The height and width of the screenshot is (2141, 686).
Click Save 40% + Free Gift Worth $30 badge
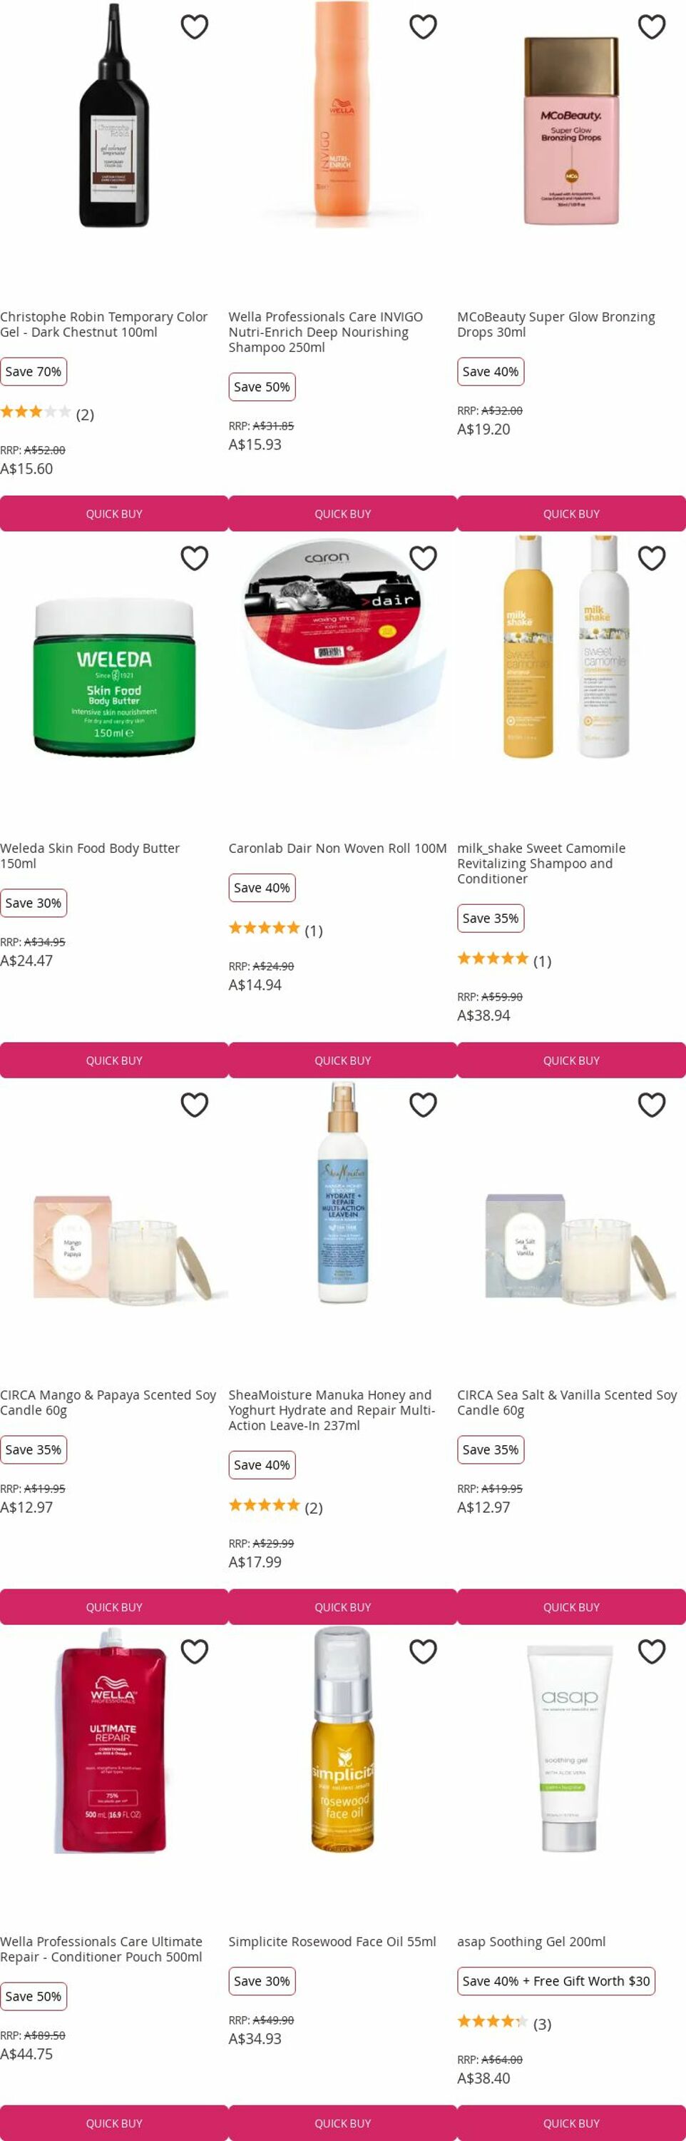pos(556,1980)
